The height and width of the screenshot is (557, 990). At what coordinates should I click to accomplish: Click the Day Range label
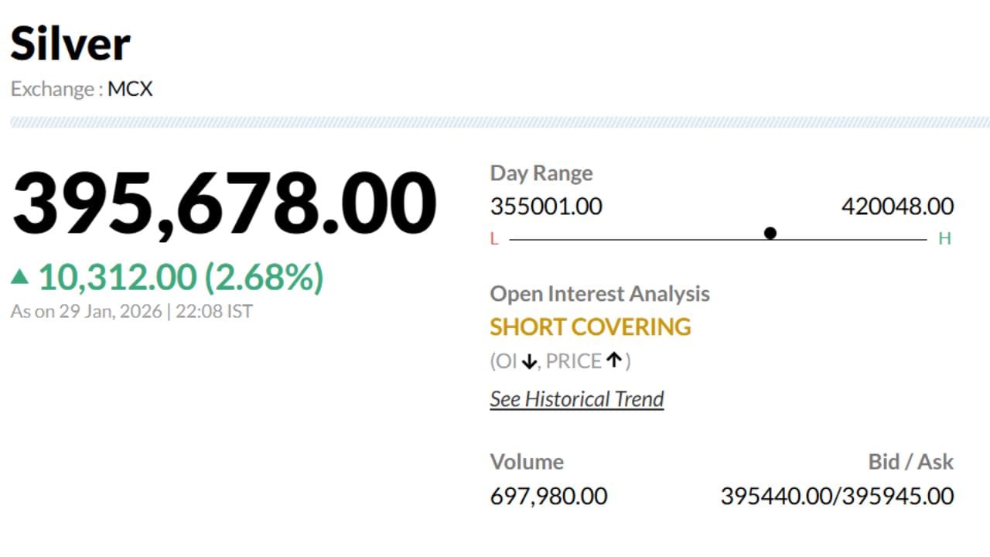[x=541, y=173]
